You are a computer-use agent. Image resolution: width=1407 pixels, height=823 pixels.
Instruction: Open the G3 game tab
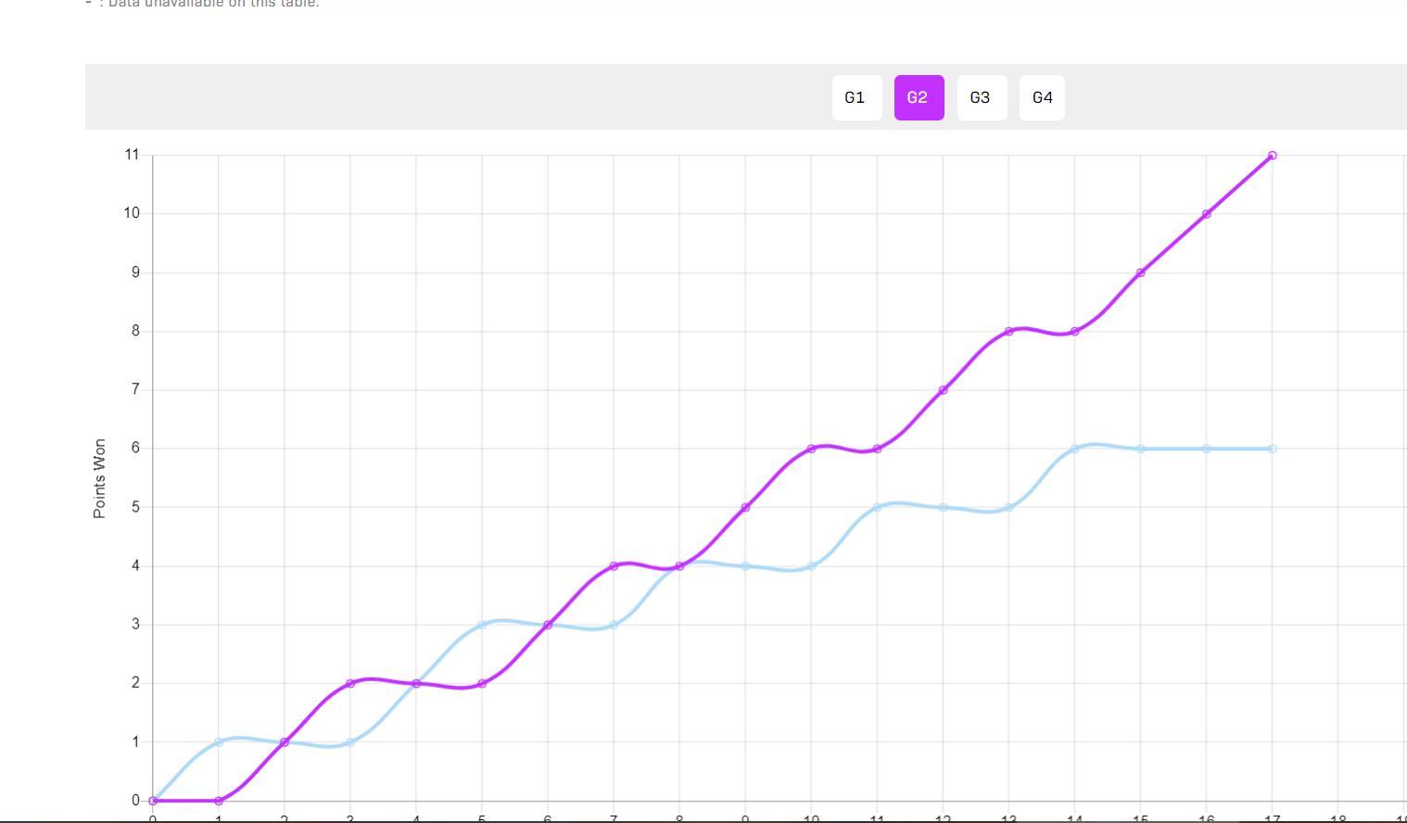pyautogui.click(x=981, y=97)
